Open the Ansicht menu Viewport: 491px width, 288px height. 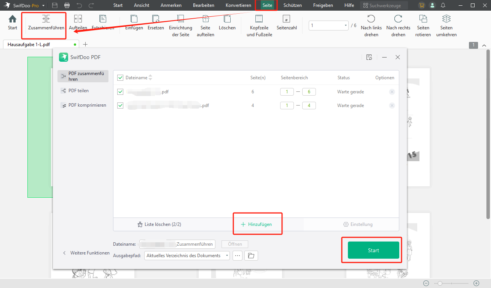click(x=142, y=5)
